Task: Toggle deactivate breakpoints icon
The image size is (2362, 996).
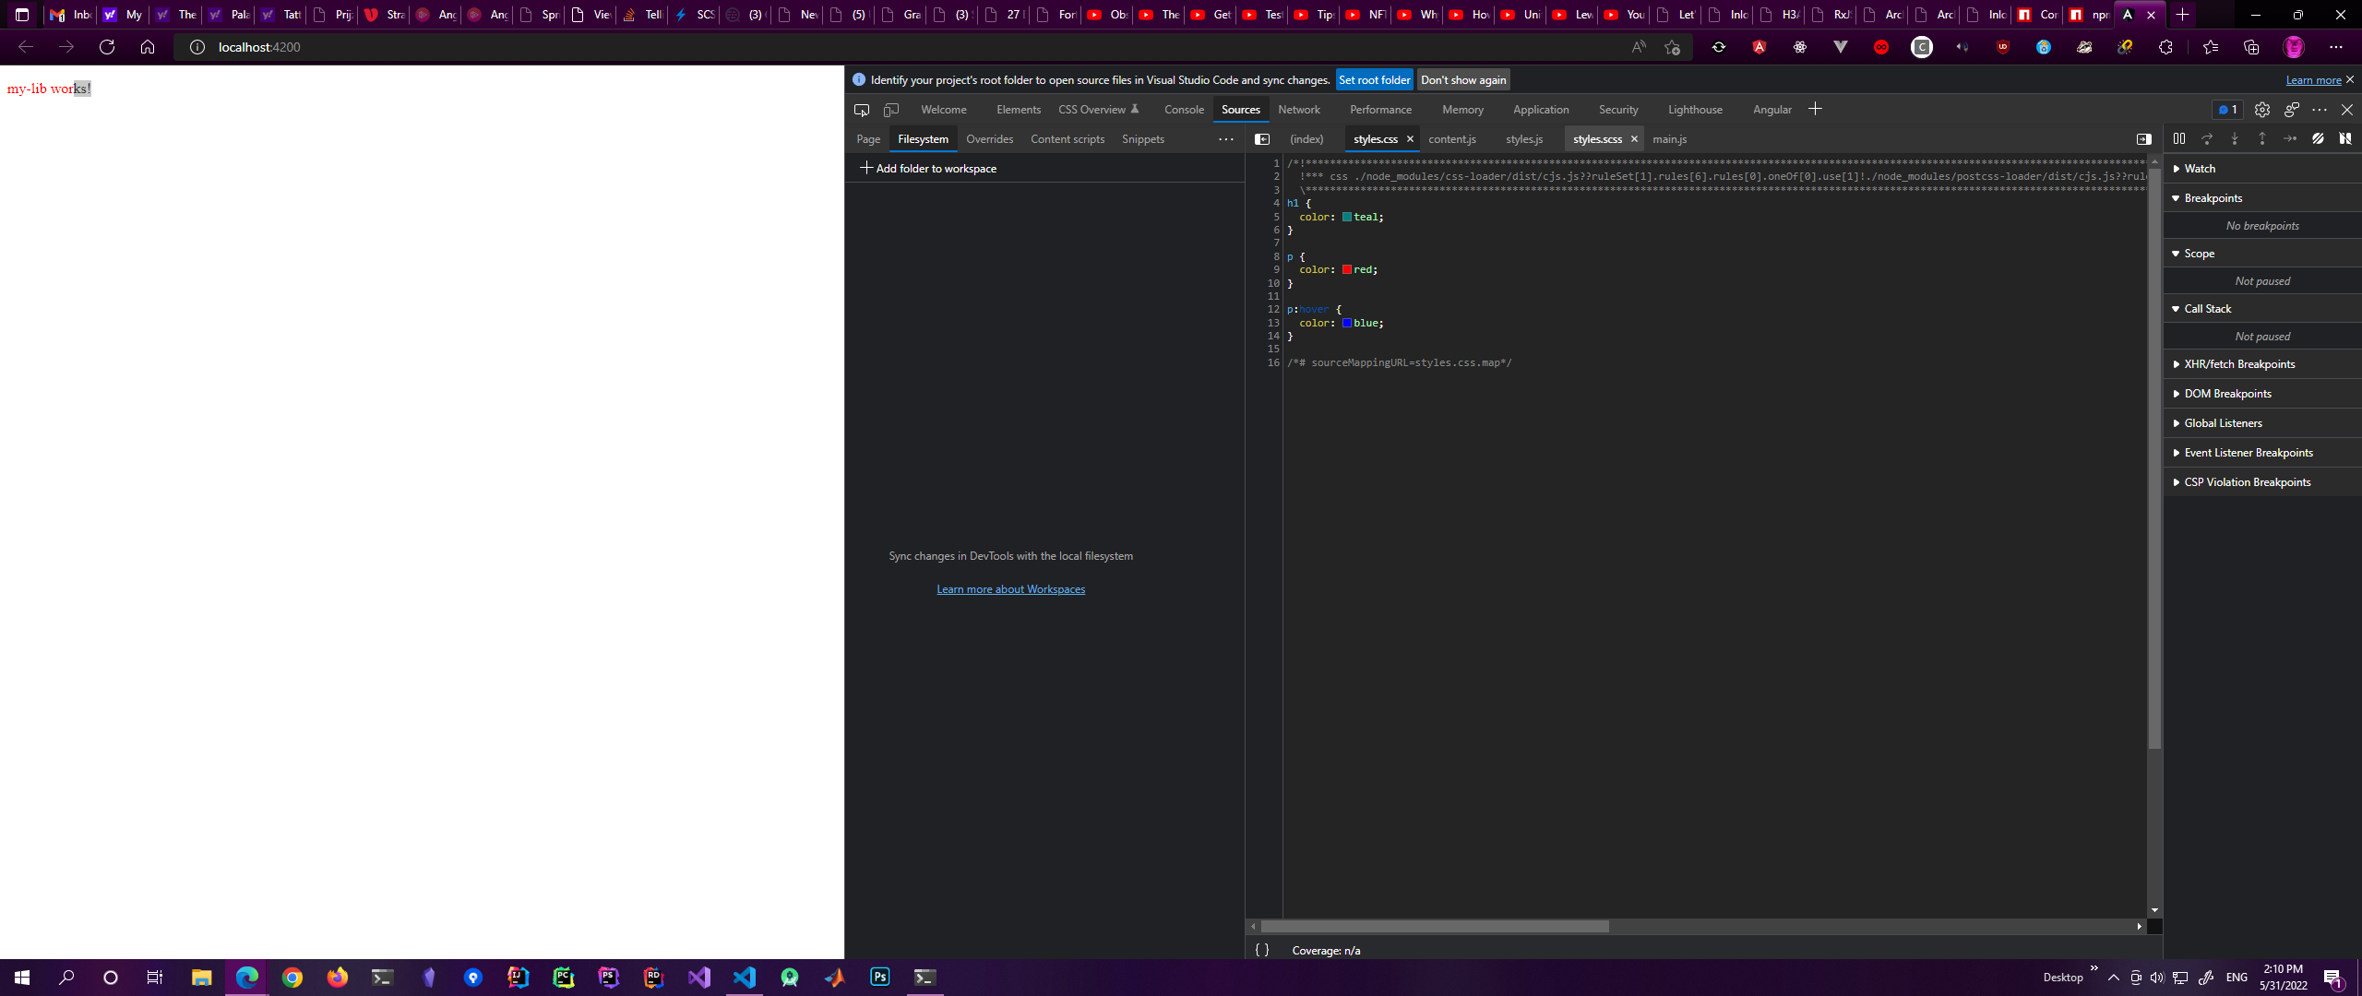Action: point(2318,138)
